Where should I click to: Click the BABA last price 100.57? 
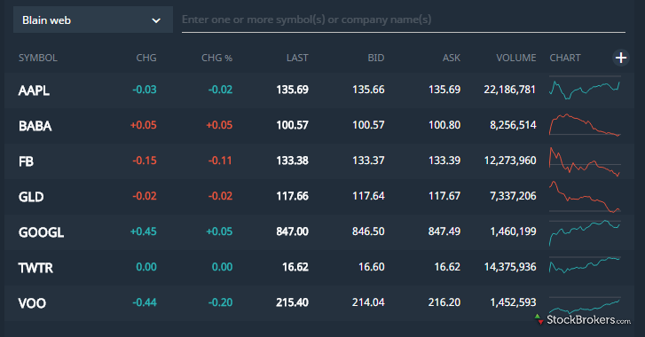(x=292, y=125)
